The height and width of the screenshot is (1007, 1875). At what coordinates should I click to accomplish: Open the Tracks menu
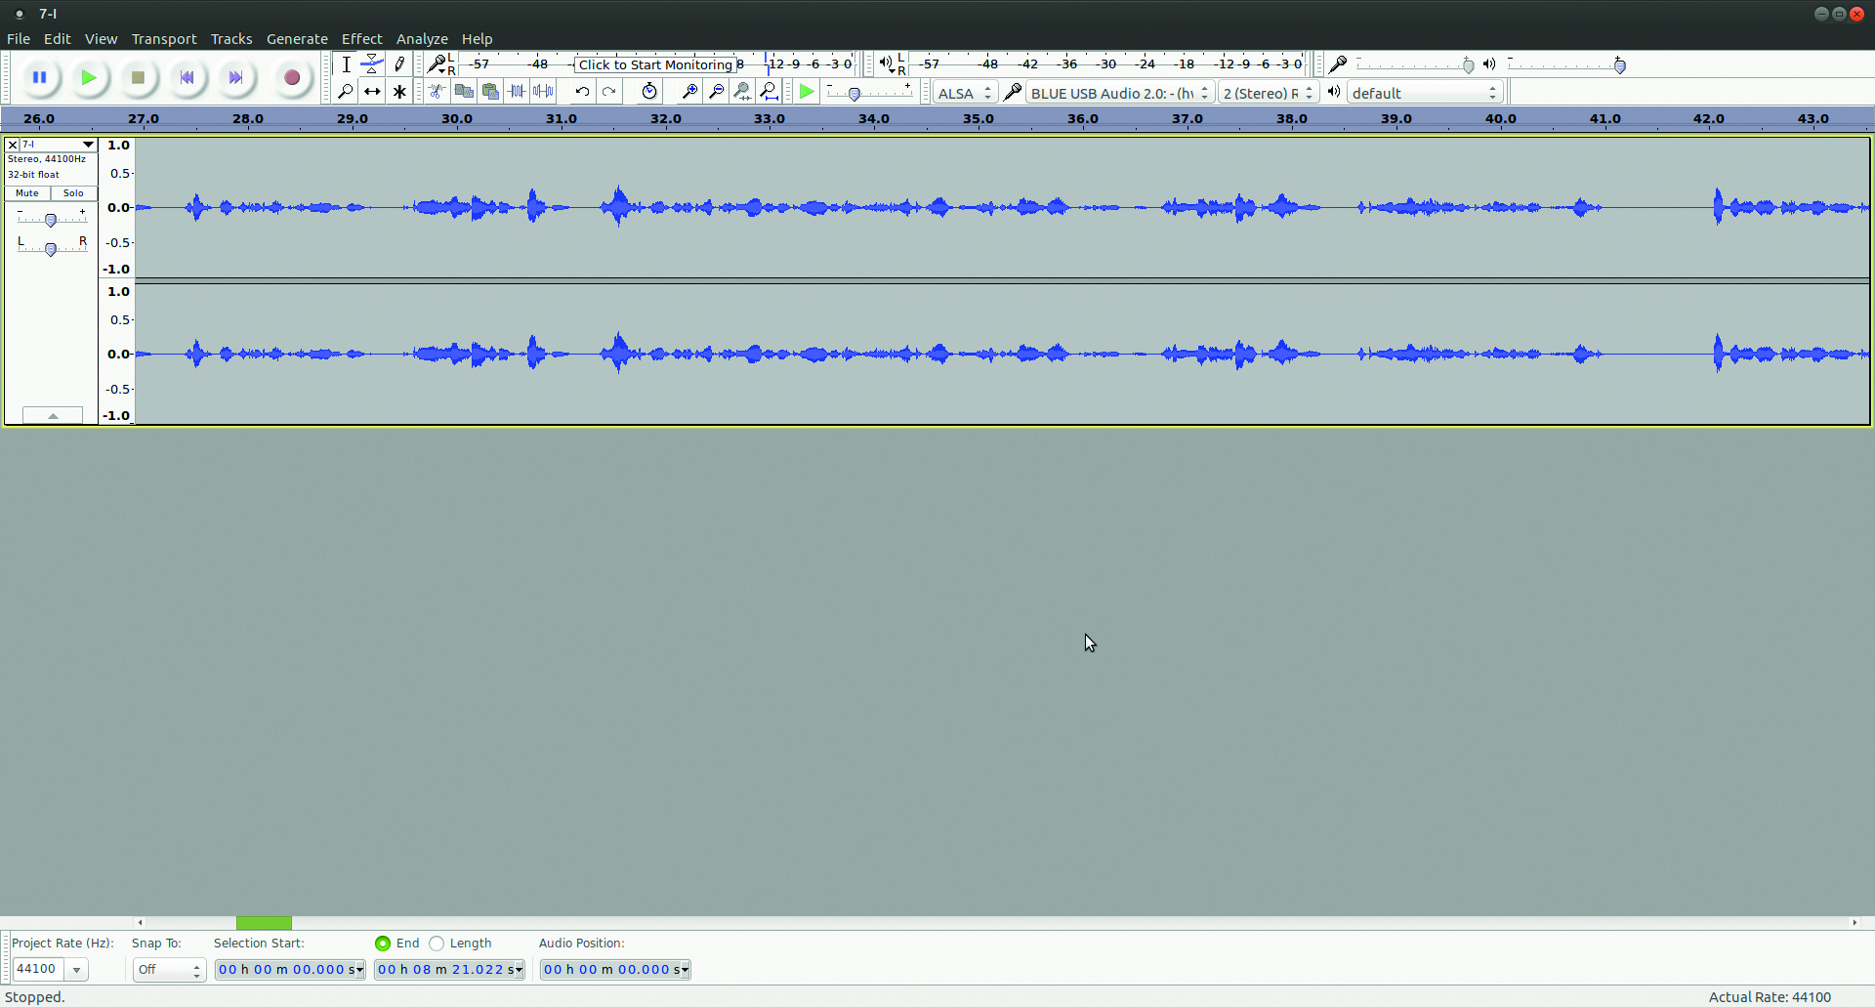point(231,39)
